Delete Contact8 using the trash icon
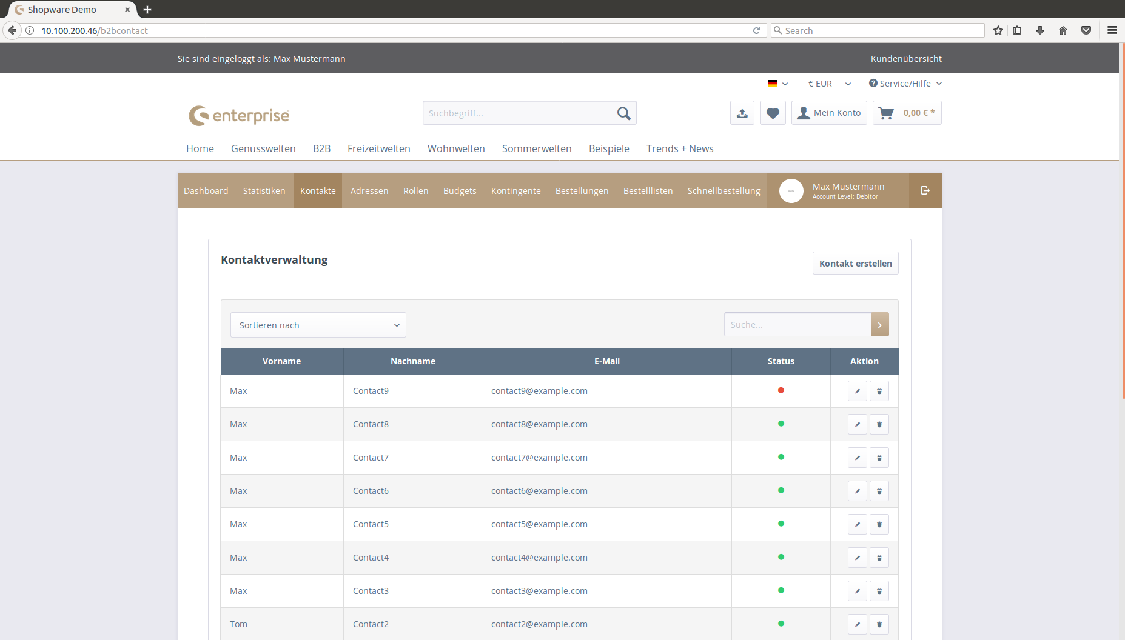Image resolution: width=1125 pixels, height=640 pixels. 879,424
